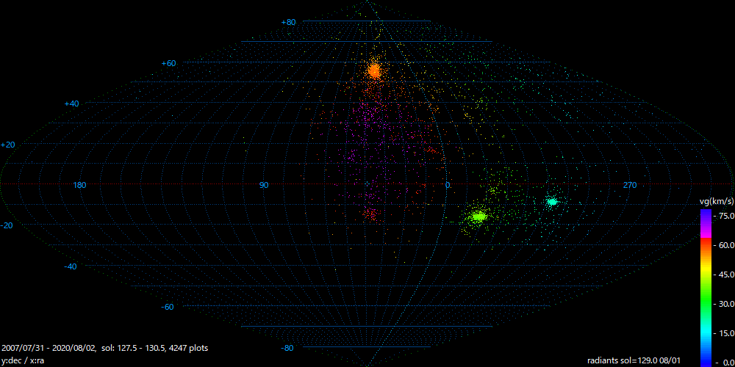Click the 90 right ascension label
735x367 pixels.
[x=263, y=185]
